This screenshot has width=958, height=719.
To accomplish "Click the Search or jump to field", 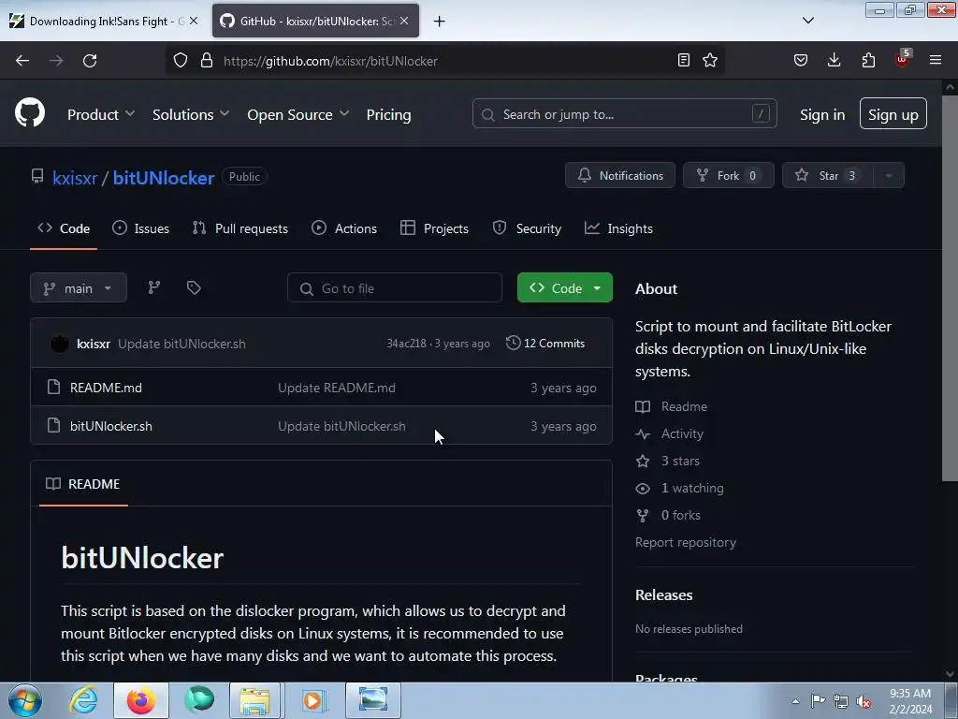I will click(624, 113).
